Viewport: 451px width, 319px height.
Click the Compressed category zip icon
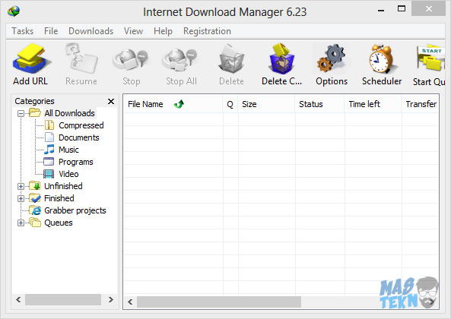49,125
